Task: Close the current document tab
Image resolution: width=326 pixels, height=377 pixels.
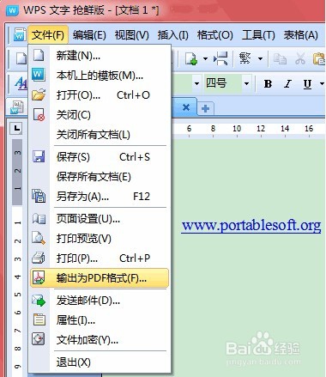Action: point(186,107)
